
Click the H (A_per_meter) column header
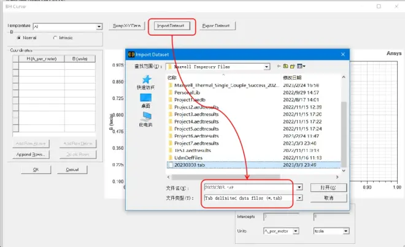click(x=42, y=59)
